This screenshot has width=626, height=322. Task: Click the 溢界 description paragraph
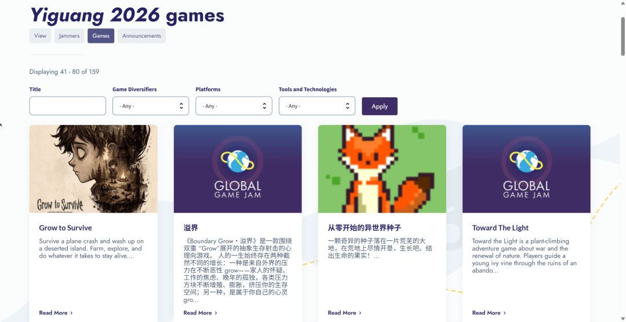(x=238, y=270)
